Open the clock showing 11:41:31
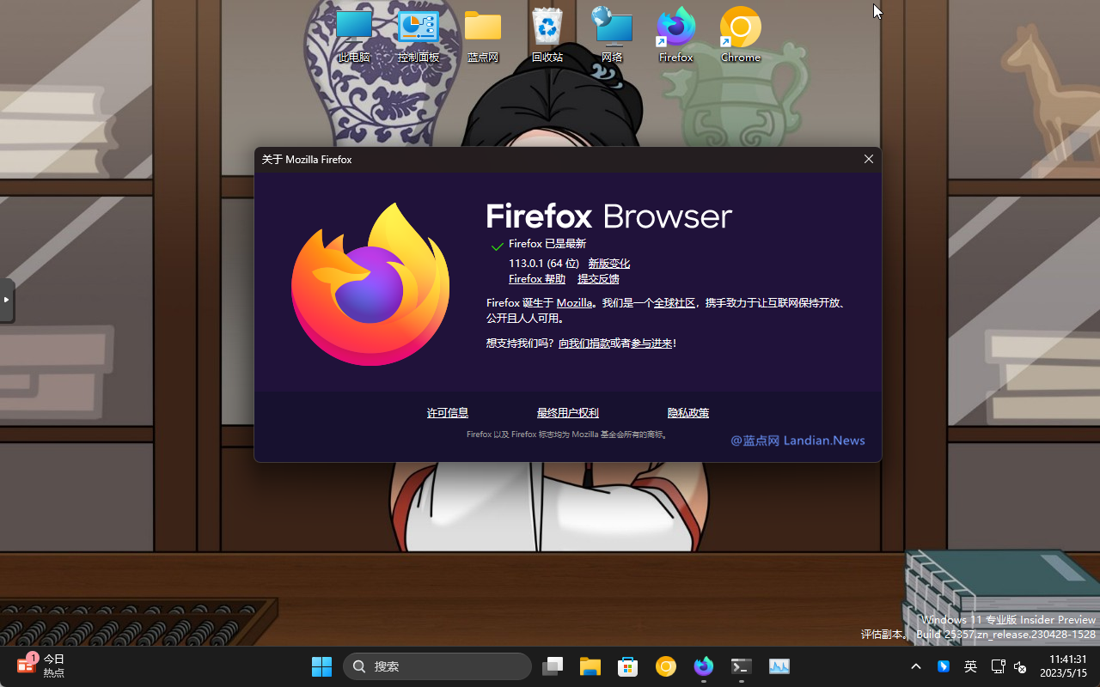This screenshot has height=687, width=1100. click(x=1063, y=666)
